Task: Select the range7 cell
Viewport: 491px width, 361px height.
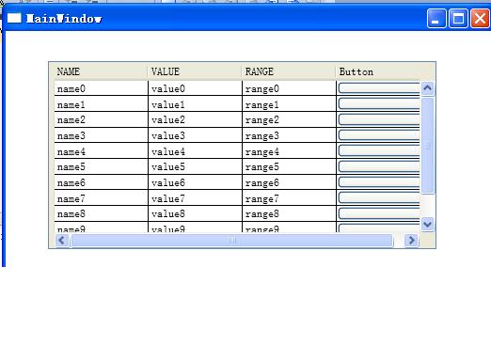Action: click(x=289, y=198)
